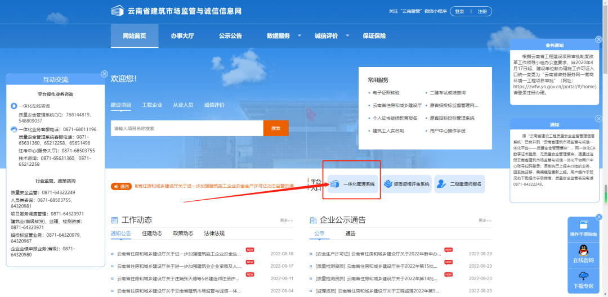Expand the 数据服务 dropdown menu
This screenshot has height=297, width=608.
tap(281, 36)
